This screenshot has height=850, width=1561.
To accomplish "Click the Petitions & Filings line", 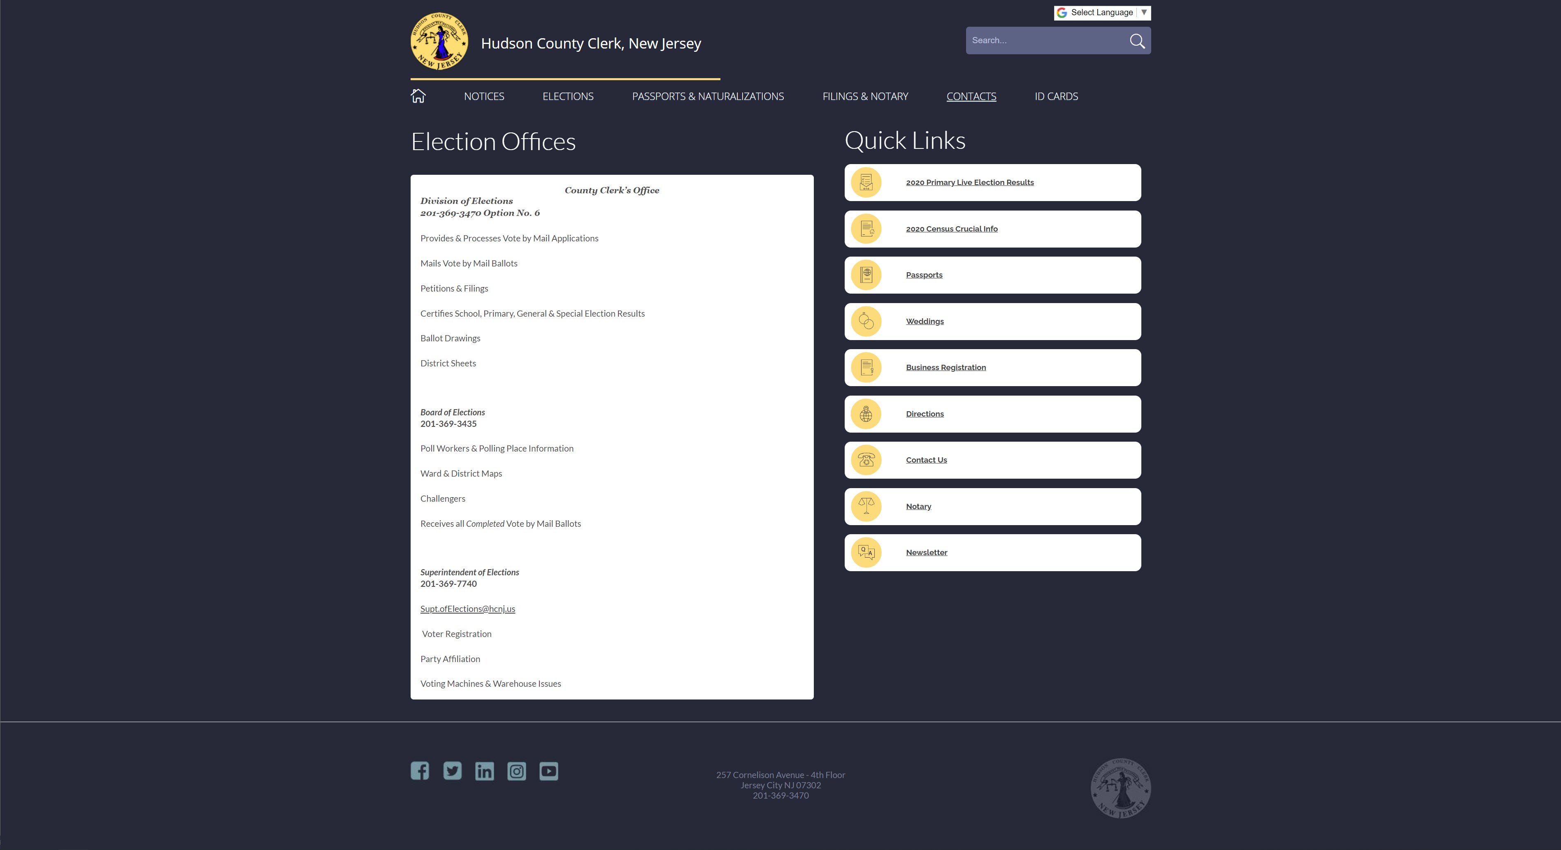I will coord(454,288).
